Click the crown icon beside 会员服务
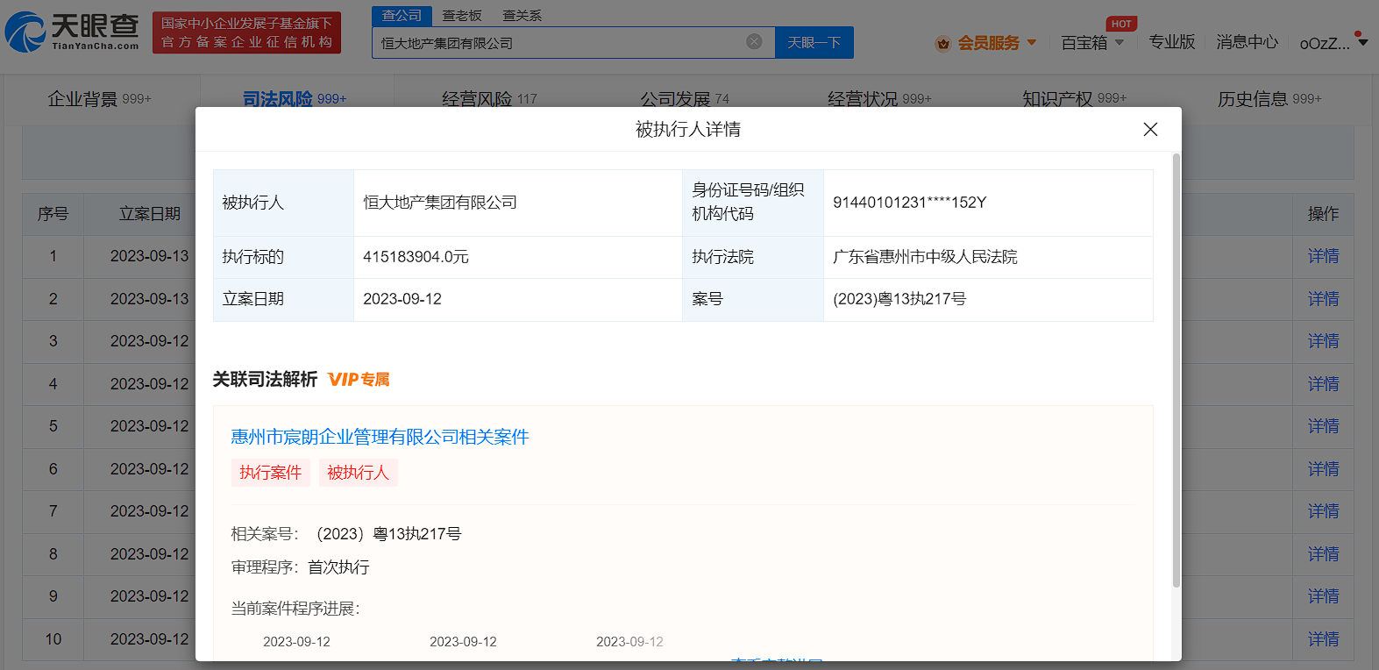Image resolution: width=1379 pixels, height=670 pixels. pos(942,43)
